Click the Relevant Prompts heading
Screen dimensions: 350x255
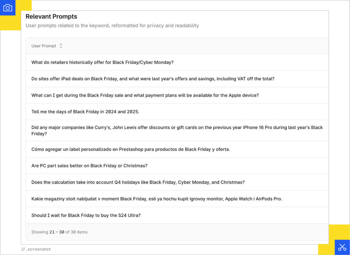click(x=51, y=16)
